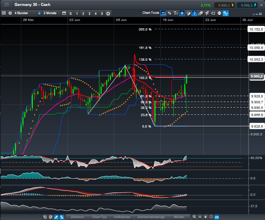Click the price tag label tool
The height and width of the screenshot is (220, 265).
click(x=213, y=13)
